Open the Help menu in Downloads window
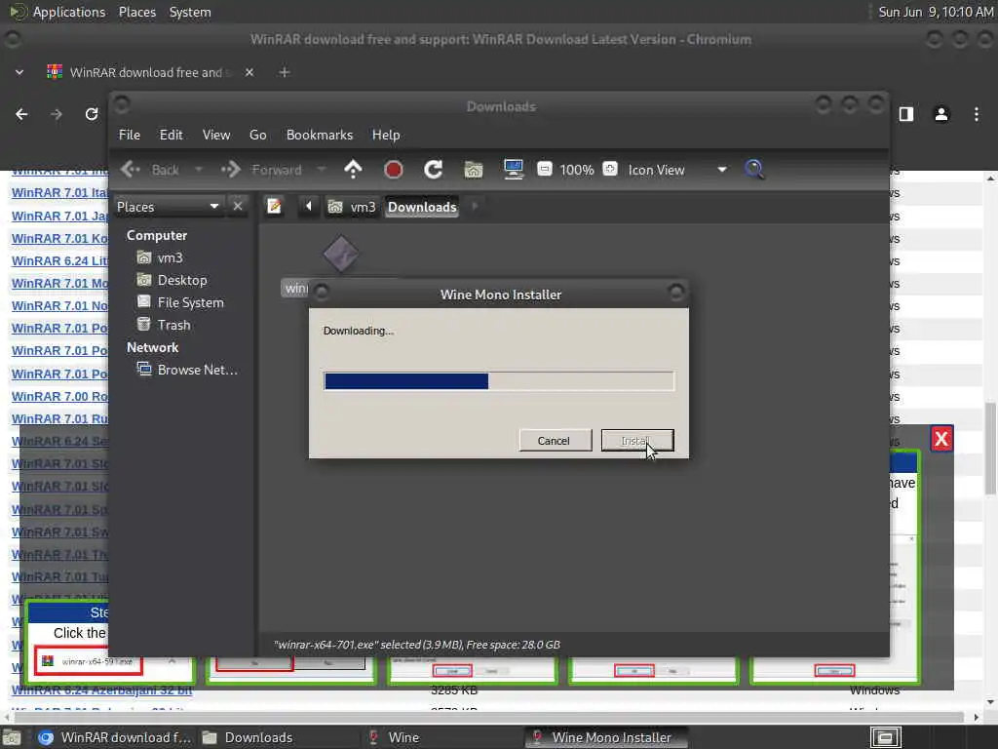The image size is (998, 749). pos(386,135)
